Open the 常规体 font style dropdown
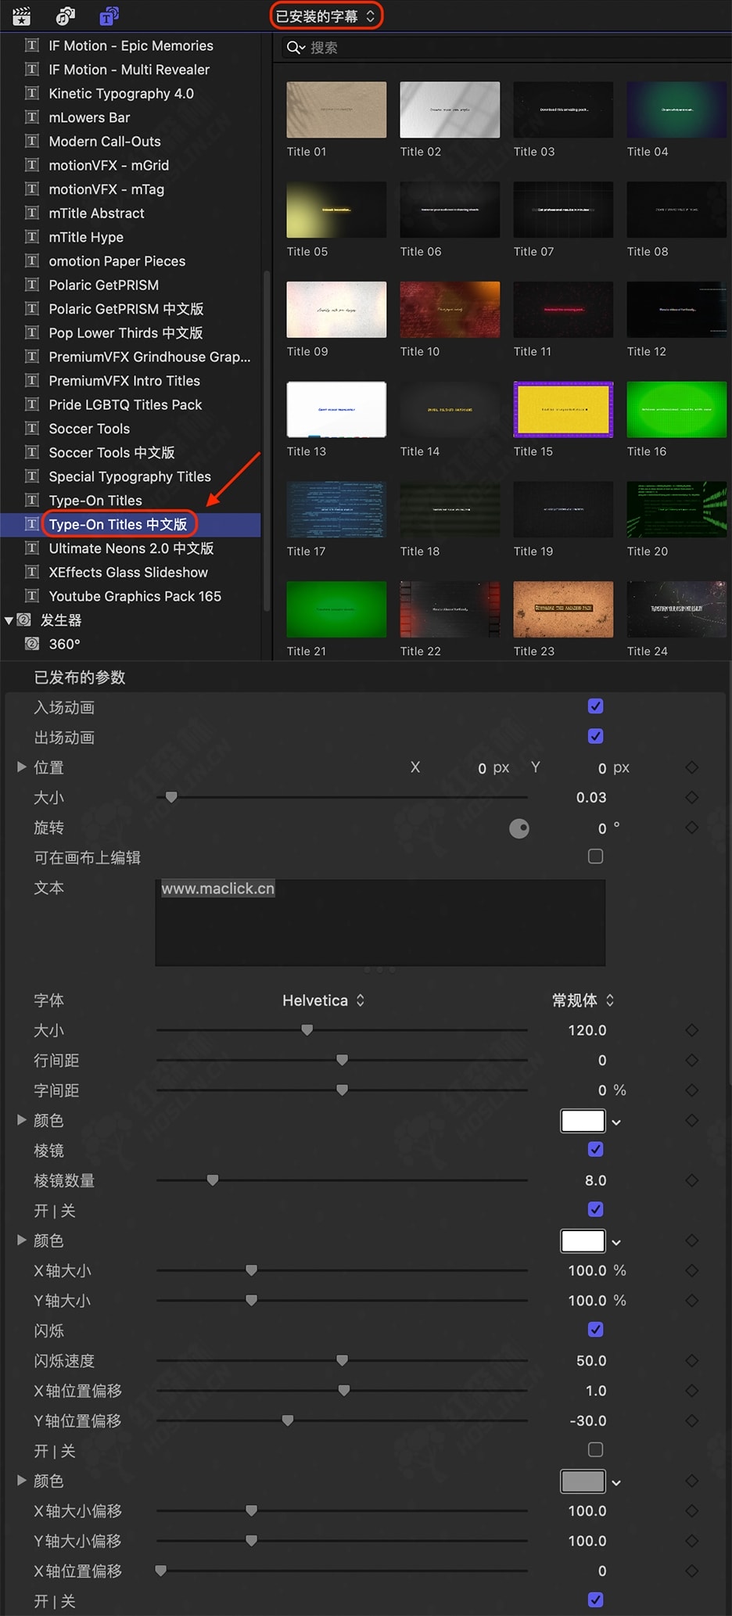The image size is (732, 1616). click(x=583, y=1000)
